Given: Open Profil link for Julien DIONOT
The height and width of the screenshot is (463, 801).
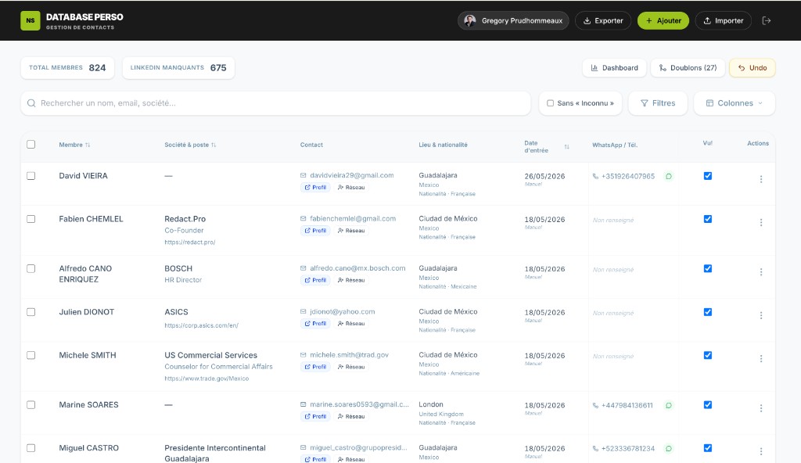Looking at the screenshot, I should point(315,324).
